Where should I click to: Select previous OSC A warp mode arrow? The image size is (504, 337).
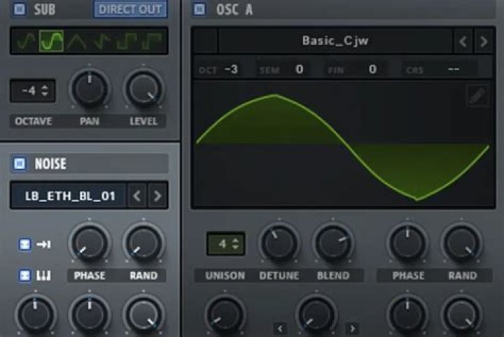280,329
